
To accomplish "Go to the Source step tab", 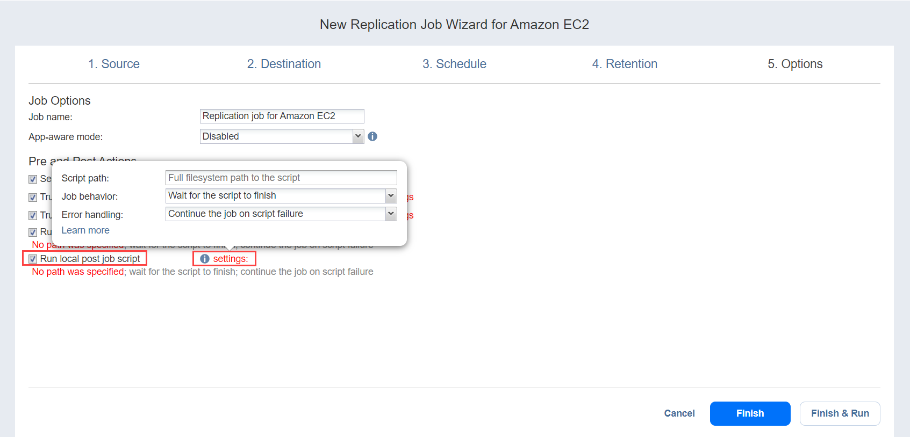I will point(114,64).
